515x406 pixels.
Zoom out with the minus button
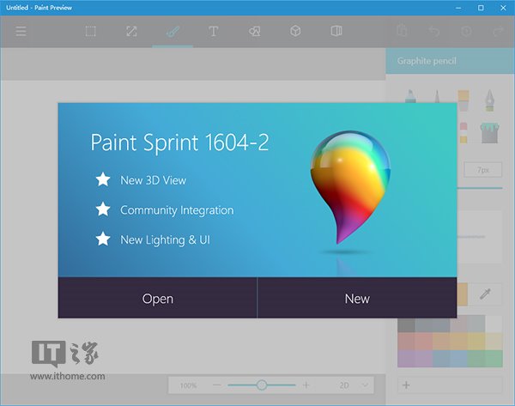click(x=217, y=385)
